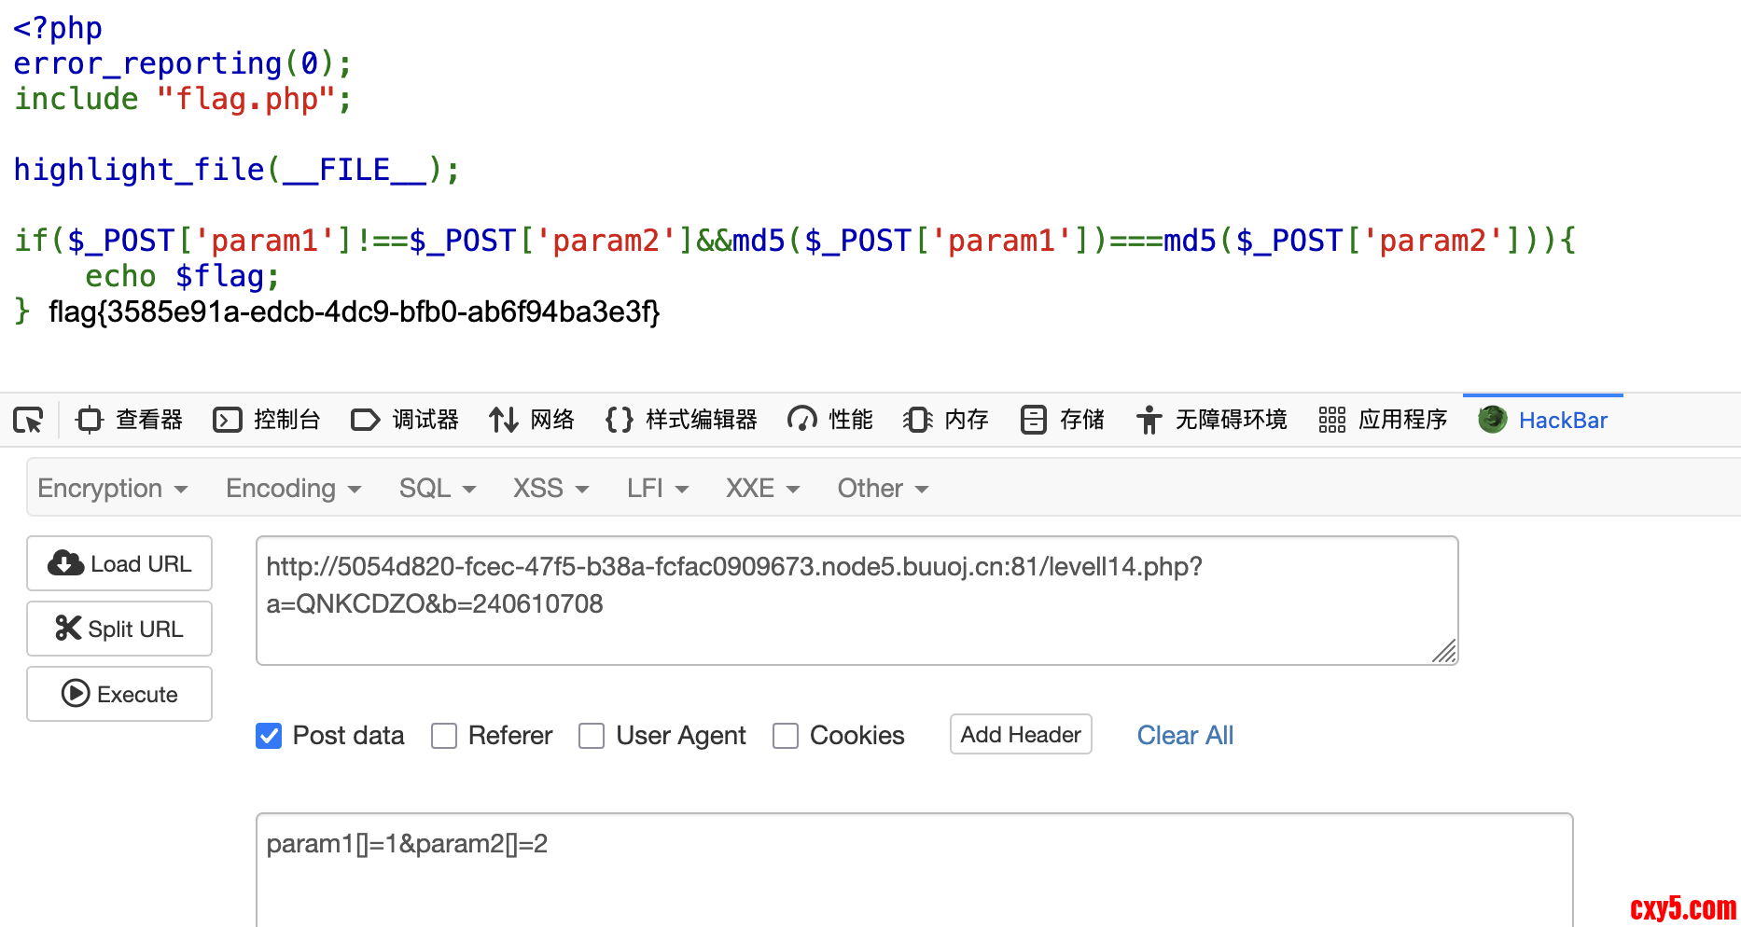Open the Encoding dropdown menu

point(293,489)
